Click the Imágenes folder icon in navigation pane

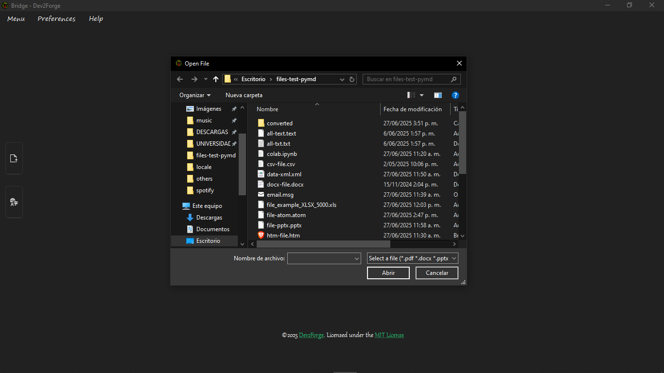190,109
